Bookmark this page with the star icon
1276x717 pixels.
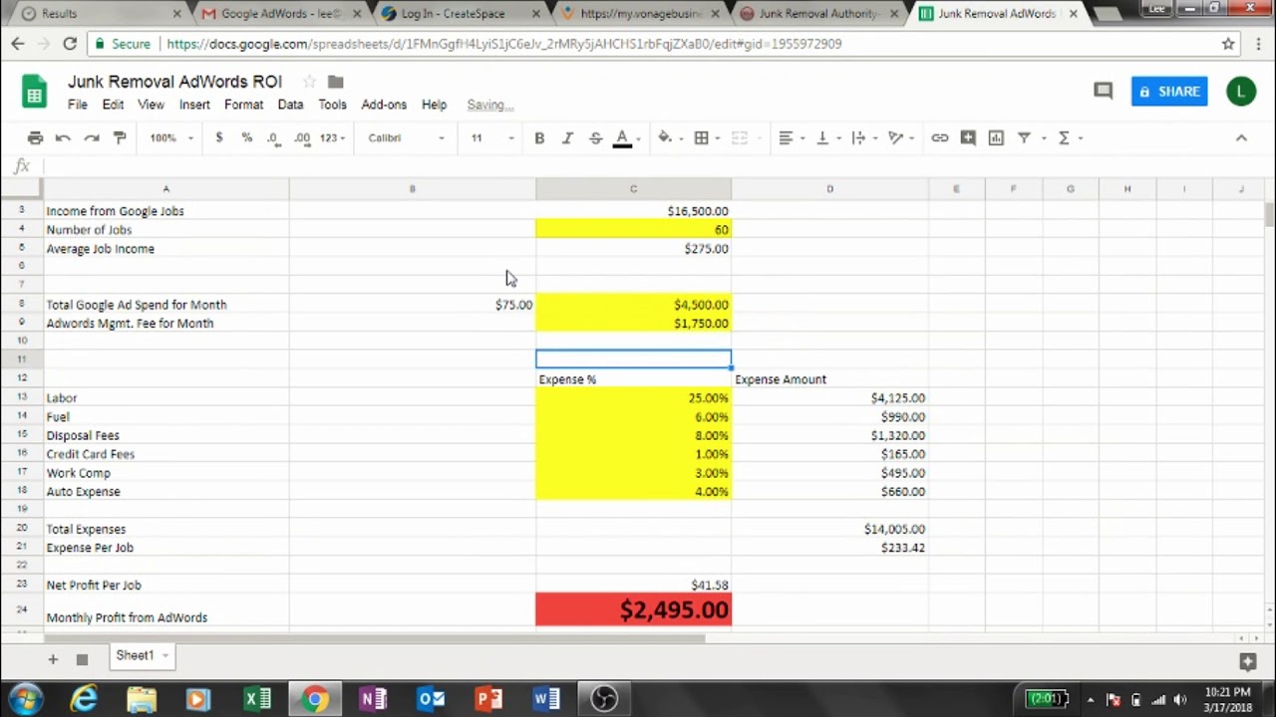pos(1228,44)
